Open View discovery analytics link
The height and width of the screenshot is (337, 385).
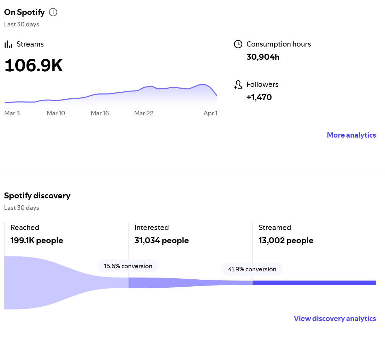[x=335, y=319]
